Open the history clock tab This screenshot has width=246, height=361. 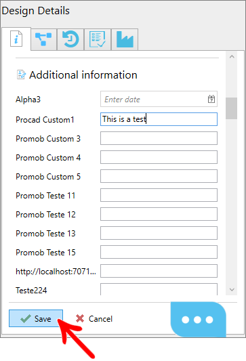pyautogui.click(x=70, y=39)
